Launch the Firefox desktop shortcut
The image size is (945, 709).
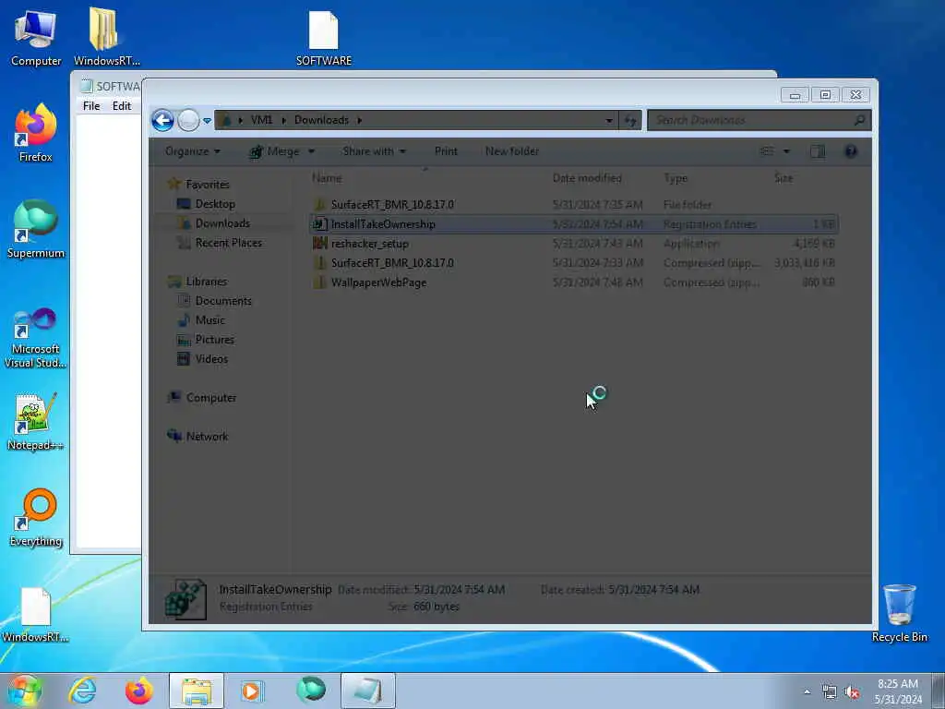(36, 134)
